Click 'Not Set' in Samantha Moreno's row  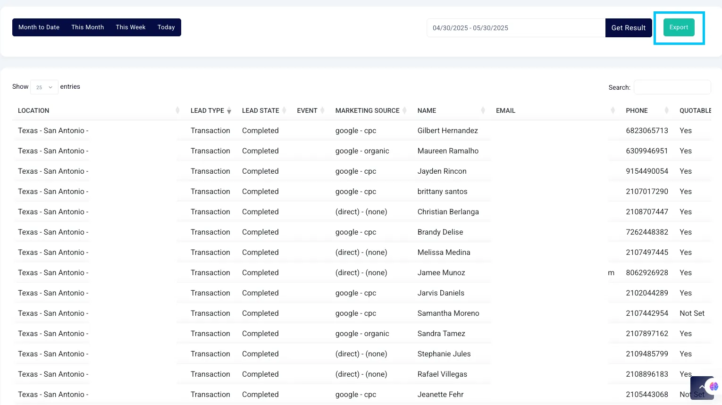[692, 313]
